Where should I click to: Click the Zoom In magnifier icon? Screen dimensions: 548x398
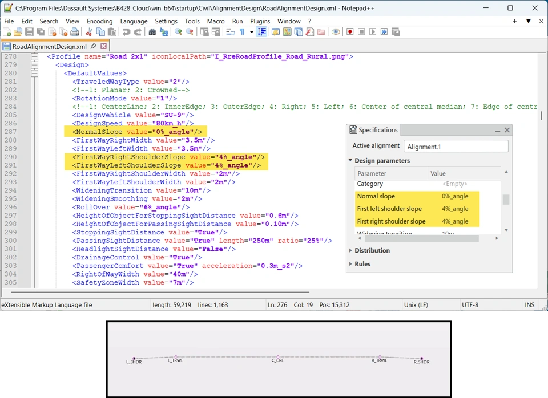(179, 32)
